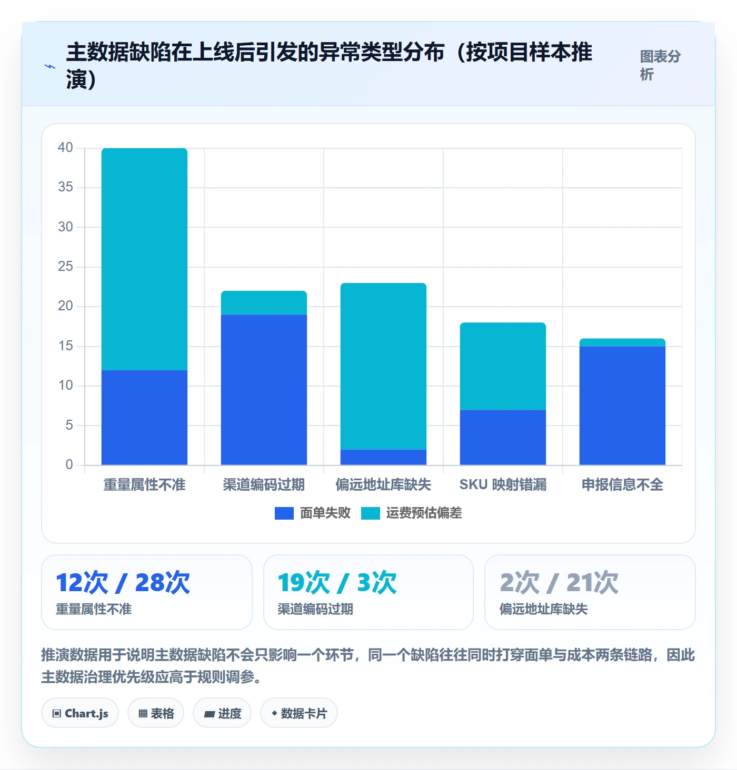
Task: Click the teal bar segment for SKU 映射错漏
Action: 503,366
